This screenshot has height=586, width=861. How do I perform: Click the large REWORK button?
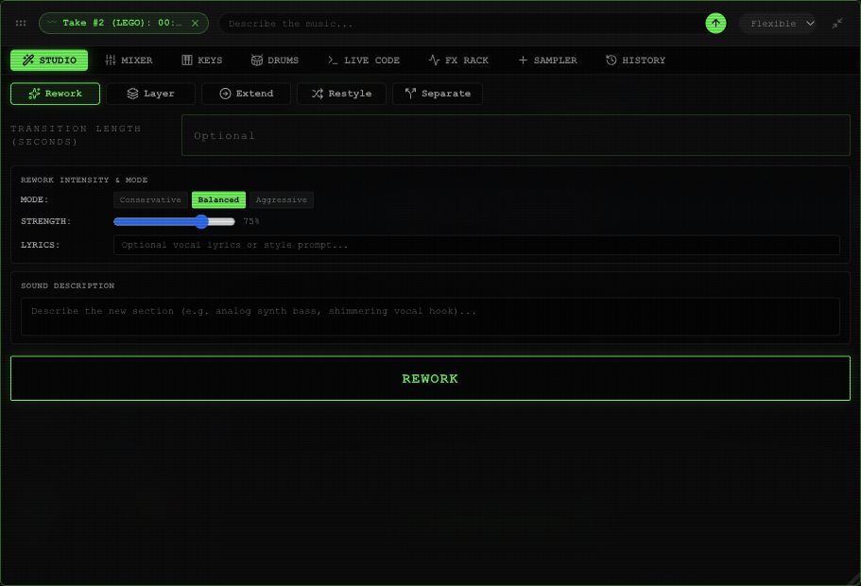pyautogui.click(x=431, y=378)
